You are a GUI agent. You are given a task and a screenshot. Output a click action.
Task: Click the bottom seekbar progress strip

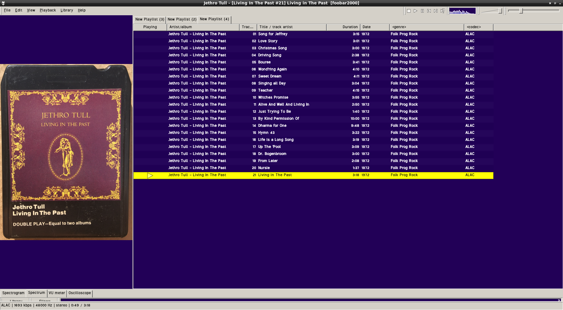tap(311, 300)
